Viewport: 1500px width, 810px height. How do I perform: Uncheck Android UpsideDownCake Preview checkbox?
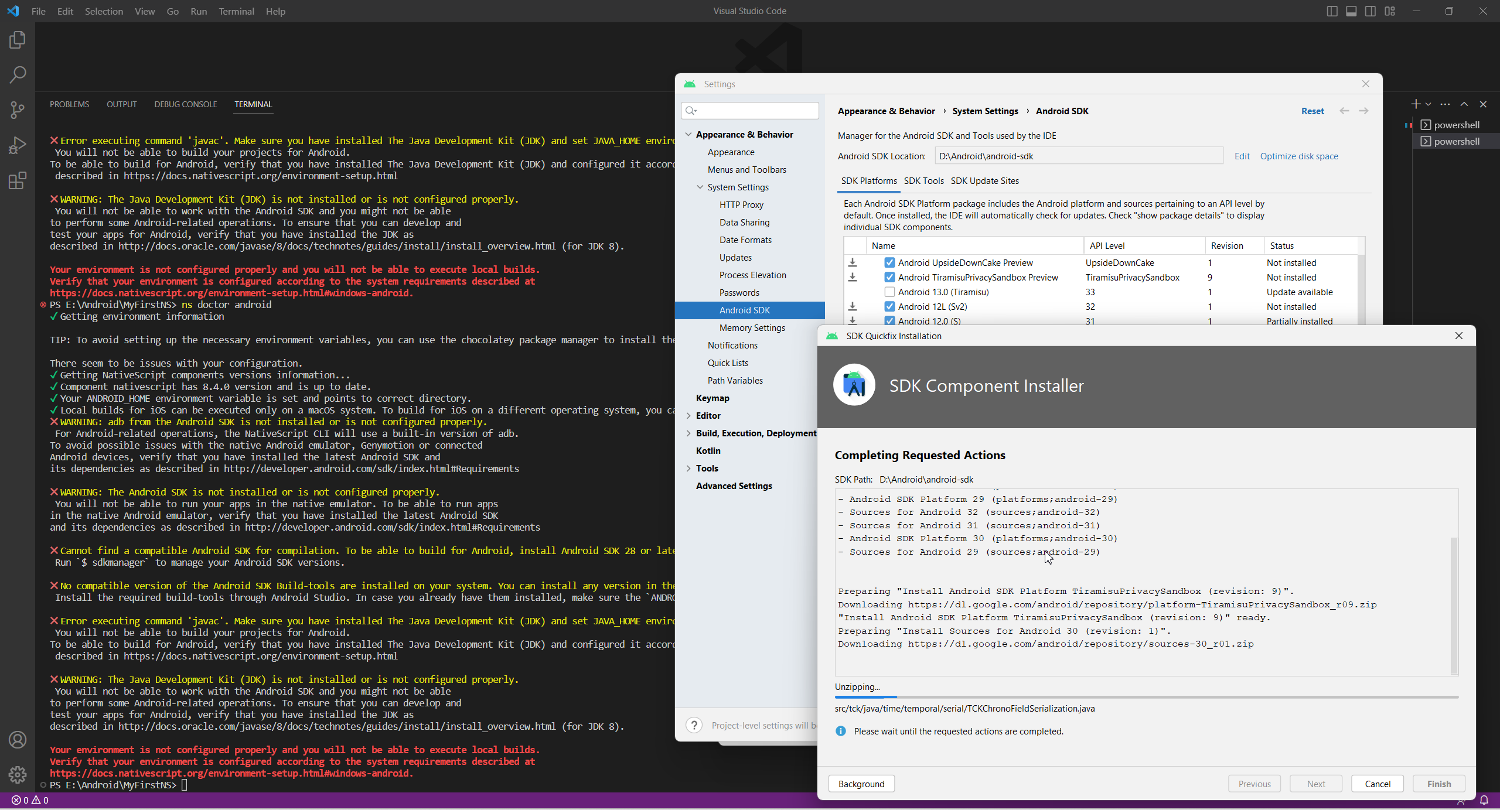point(889,262)
